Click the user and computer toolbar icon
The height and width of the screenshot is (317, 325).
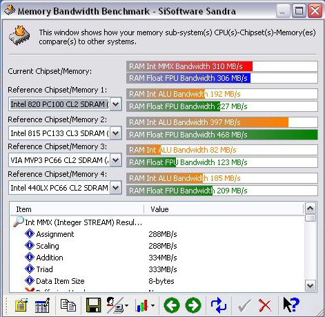click(115, 305)
